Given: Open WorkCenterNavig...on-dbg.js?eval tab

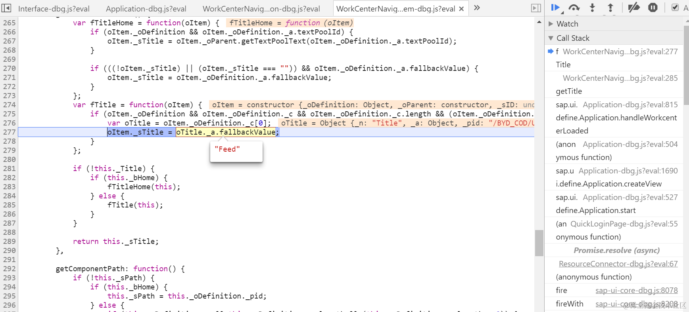Looking at the screenshot, I should (261, 9).
